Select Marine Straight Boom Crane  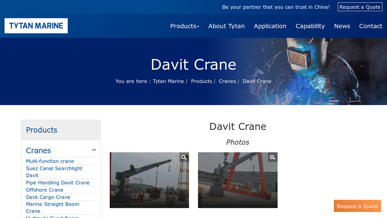point(53,208)
